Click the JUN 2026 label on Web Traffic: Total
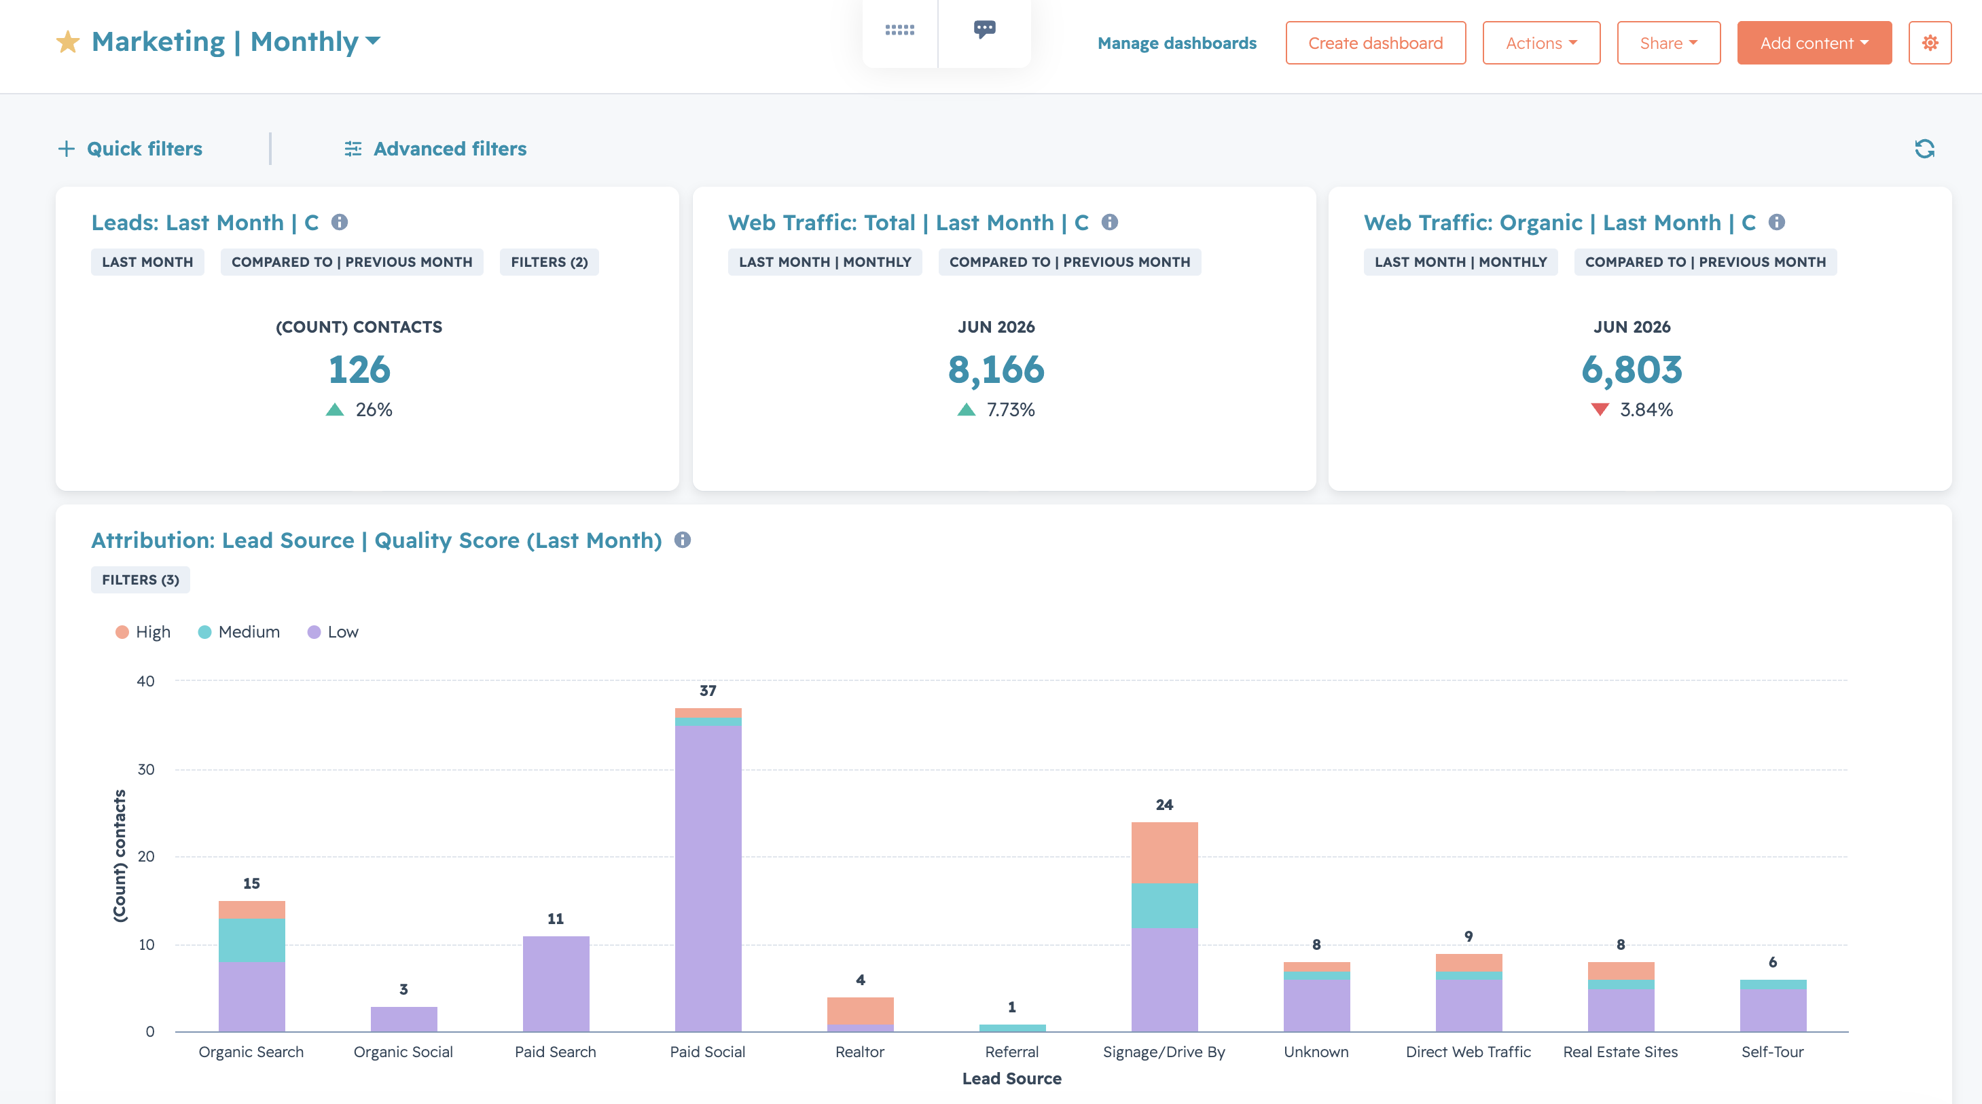The height and width of the screenshot is (1104, 1982). tap(996, 327)
